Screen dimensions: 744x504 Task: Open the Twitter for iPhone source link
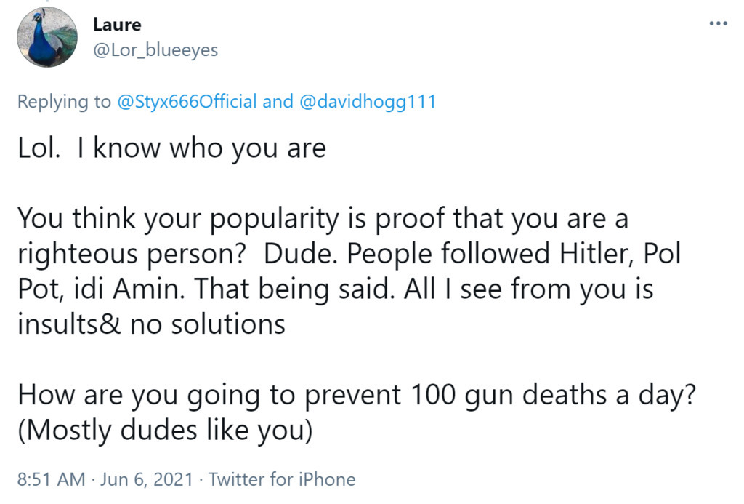(282, 479)
